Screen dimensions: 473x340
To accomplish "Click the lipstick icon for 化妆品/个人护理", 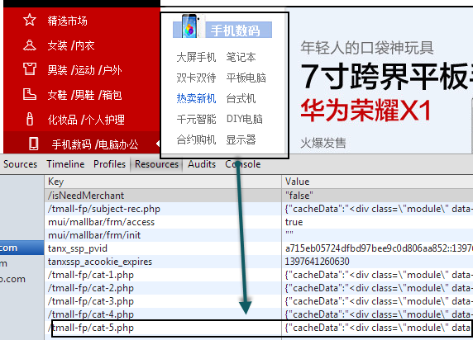I will point(30,119).
